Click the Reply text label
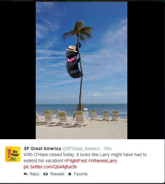165x184 pixels. 34,174
